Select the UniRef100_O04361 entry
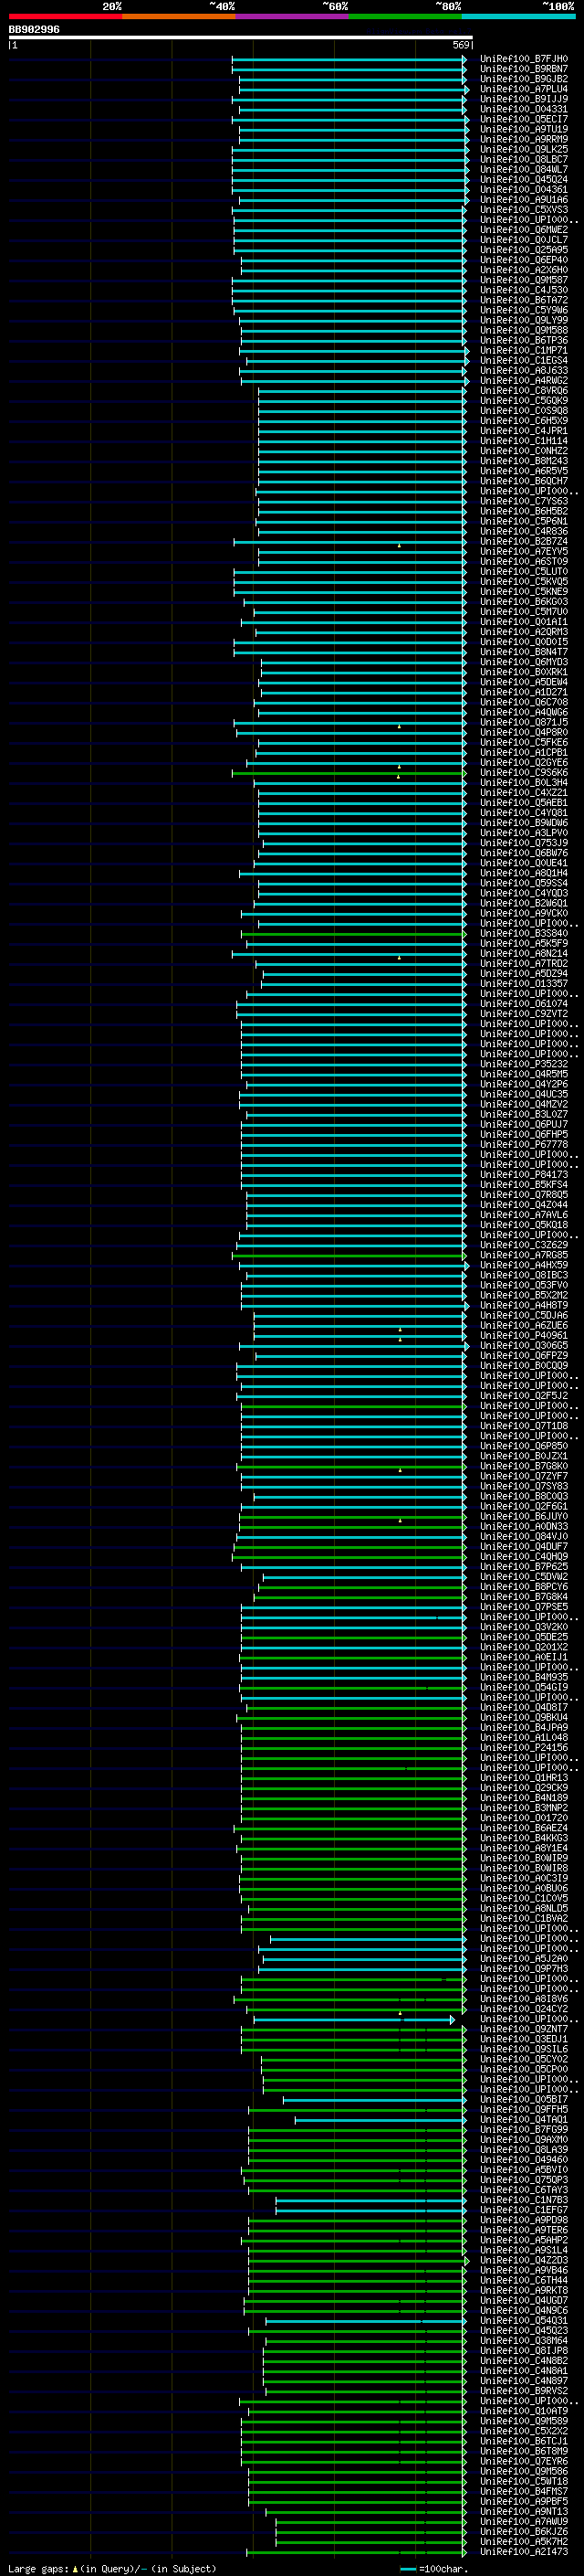Screen dimensions: 584x2576 click(523, 189)
